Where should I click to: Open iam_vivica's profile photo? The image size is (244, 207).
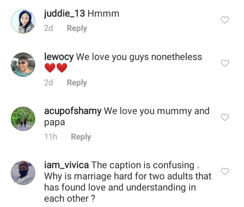pyautogui.click(x=23, y=172)
